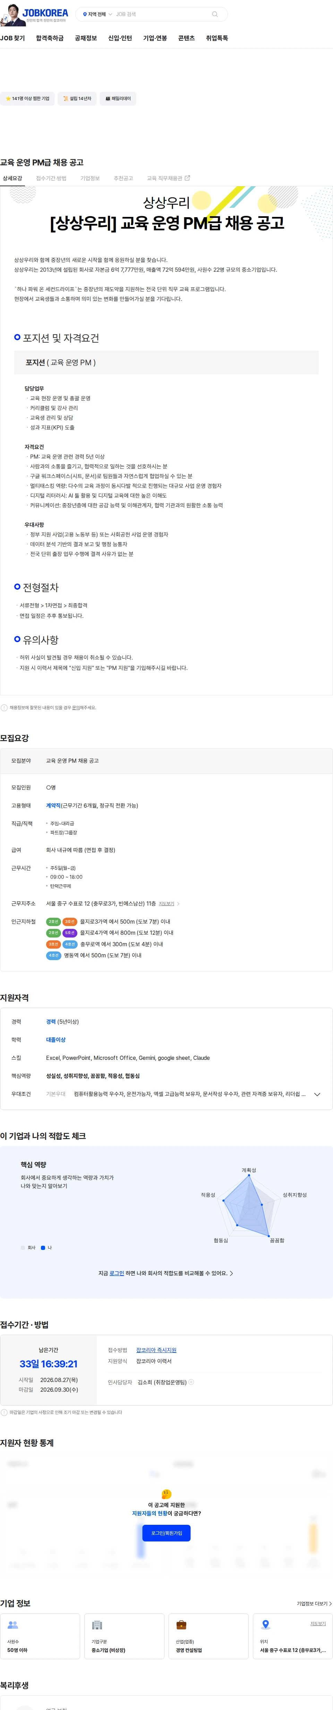Open 지도보기 next to 근무지주소
Image resolution: width=333 pixels, height=1710 pixels.
click(x=166, y=903)
